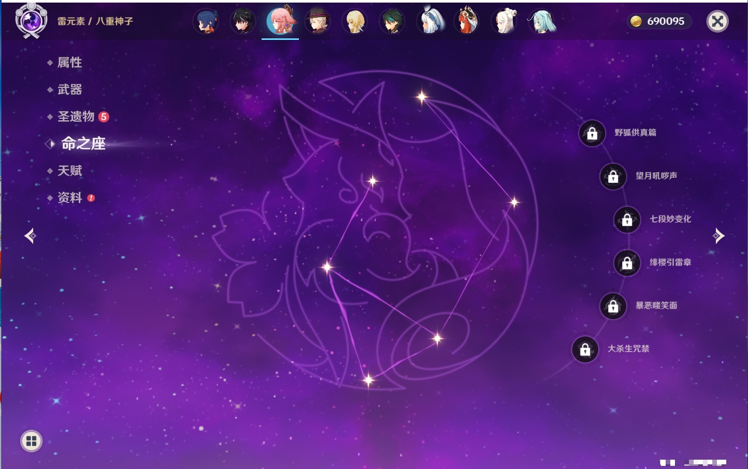Click the blonde Traveler portrait
The width and height of the screenshot is (748, 469).
(355, 22)
